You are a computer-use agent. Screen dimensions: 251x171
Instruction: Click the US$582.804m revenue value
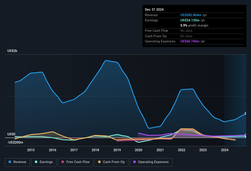click(191, 15)
